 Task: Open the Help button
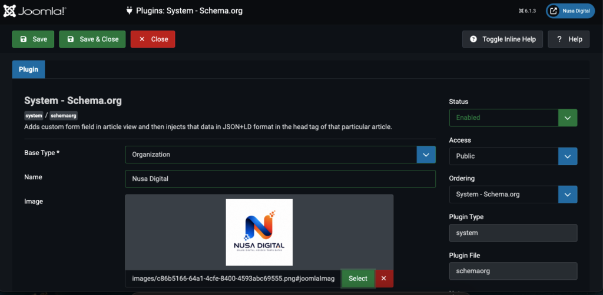(569, 39)
